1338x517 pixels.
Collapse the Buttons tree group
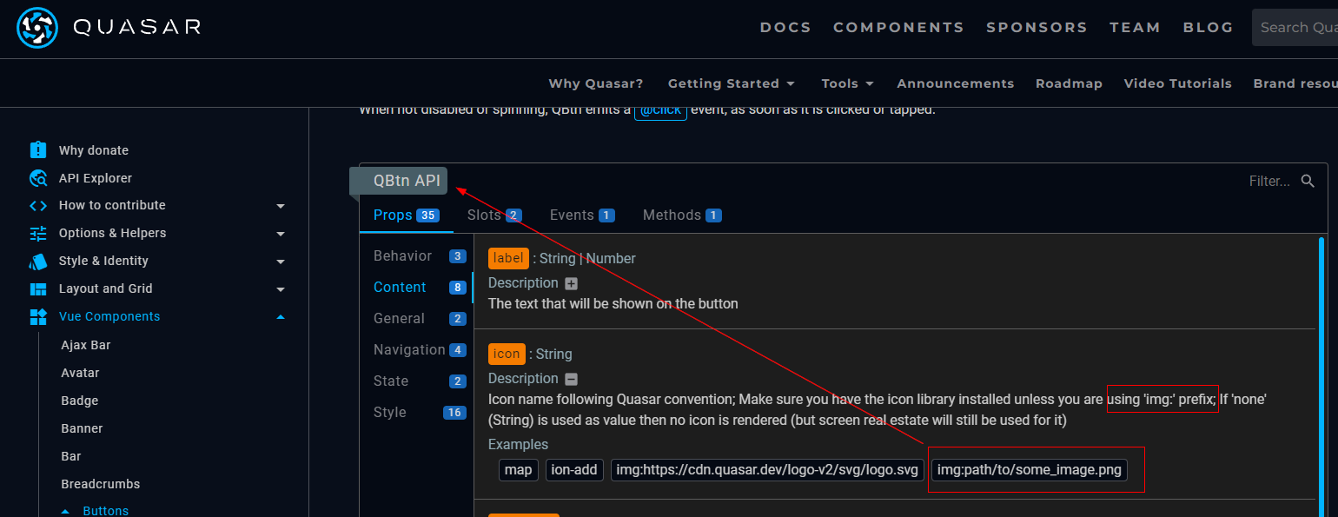pos(66,511)
